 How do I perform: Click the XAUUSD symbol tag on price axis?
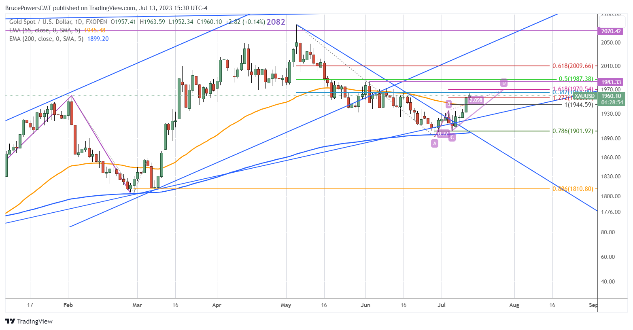585,96
